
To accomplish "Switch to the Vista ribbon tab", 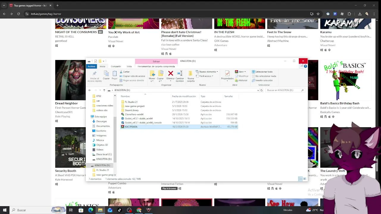I will 129,66.
